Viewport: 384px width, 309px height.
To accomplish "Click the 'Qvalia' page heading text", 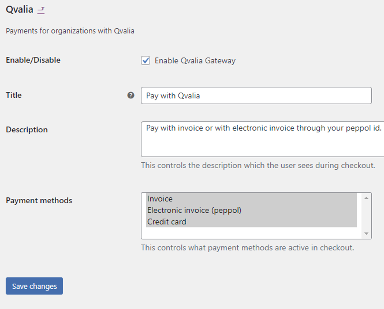I will (19, 9).
